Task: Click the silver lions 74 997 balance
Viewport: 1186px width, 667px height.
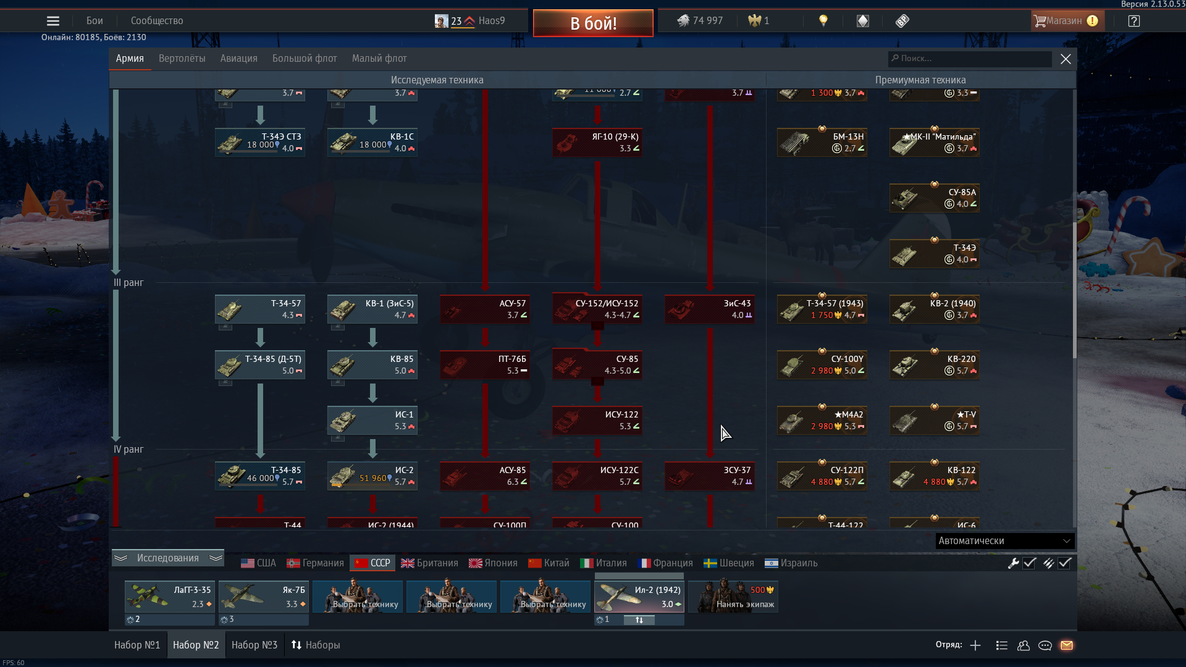Action: pyautogui.click(x=700, y=21)
